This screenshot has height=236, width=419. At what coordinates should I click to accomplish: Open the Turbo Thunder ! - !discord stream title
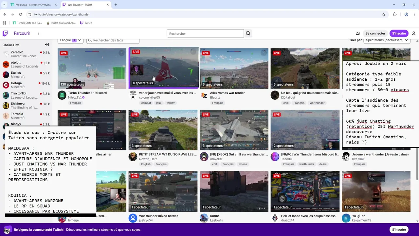(87, 93)
